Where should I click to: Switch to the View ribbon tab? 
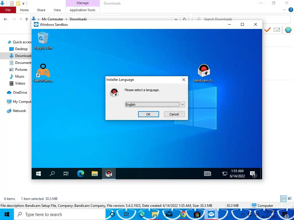tap(57, 10)
